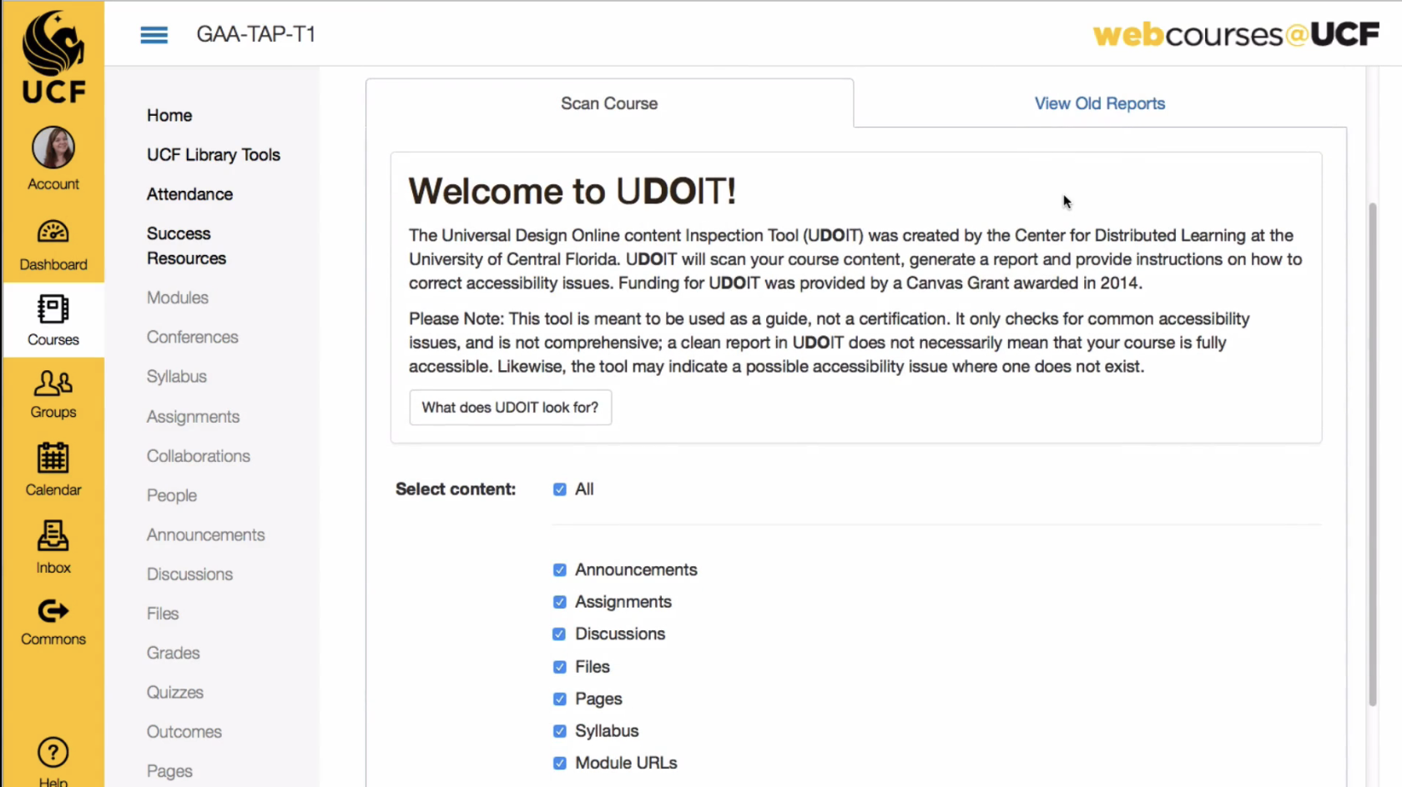
Task: Open Pages in the course navigation
Action: pos(169,771)
